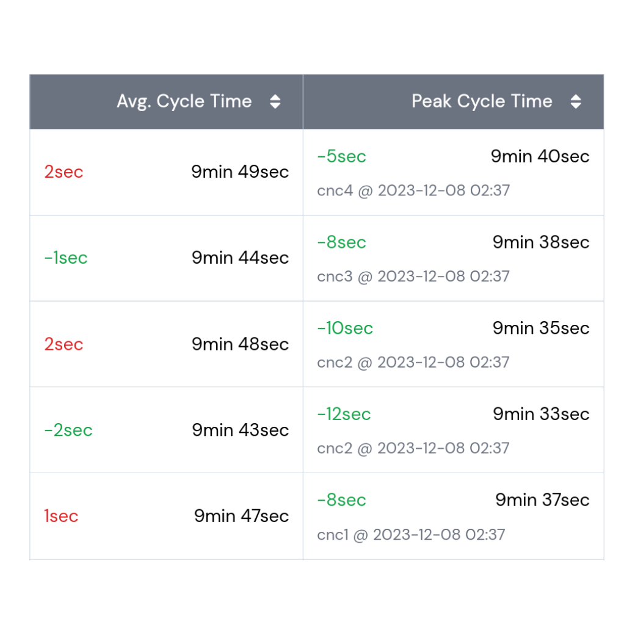This screenshot has width=635, height=635.
Task: Click the Avg. Cycle Time column header label
Action: point(184,101)
